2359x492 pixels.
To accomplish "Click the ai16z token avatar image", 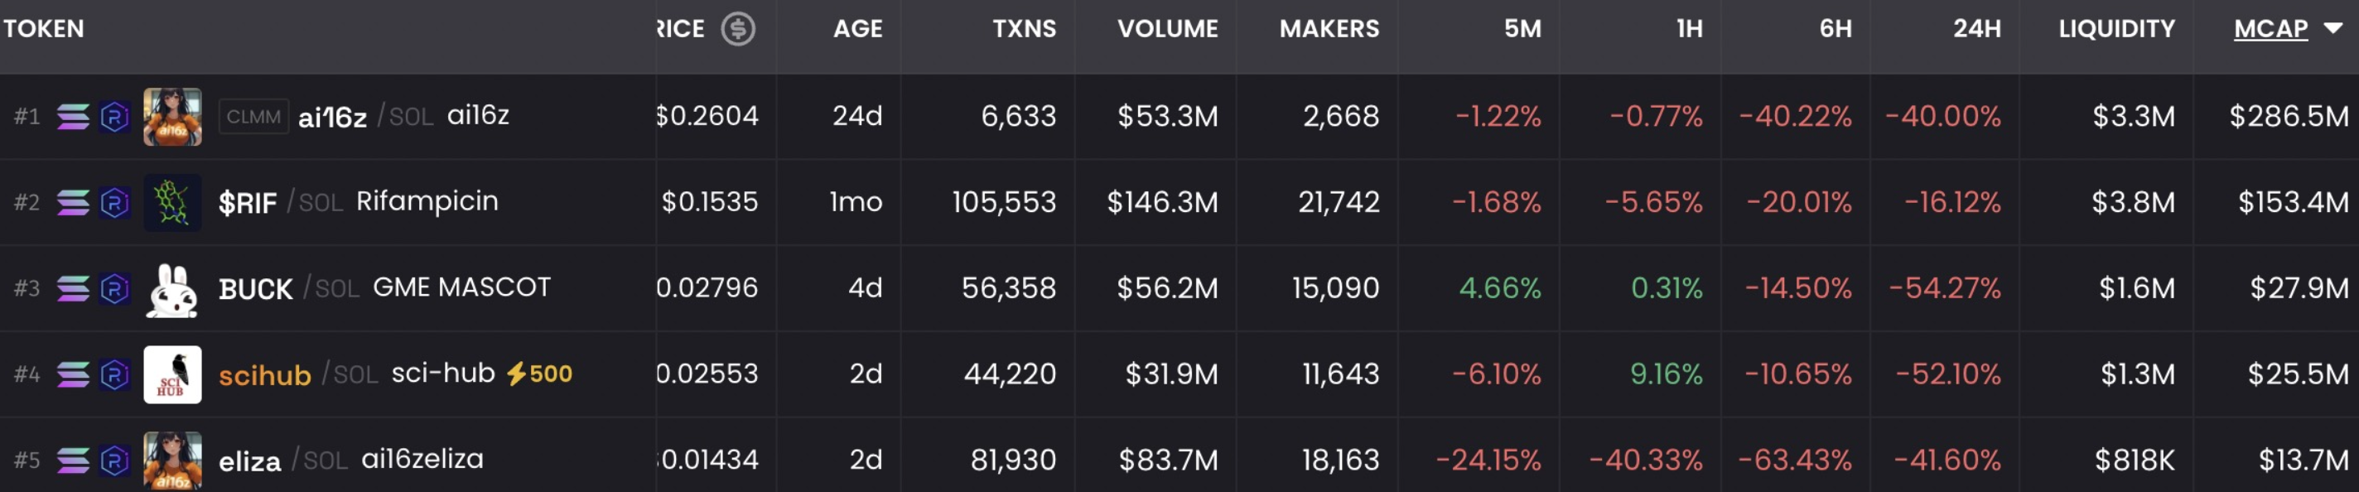I will [172, 116].
